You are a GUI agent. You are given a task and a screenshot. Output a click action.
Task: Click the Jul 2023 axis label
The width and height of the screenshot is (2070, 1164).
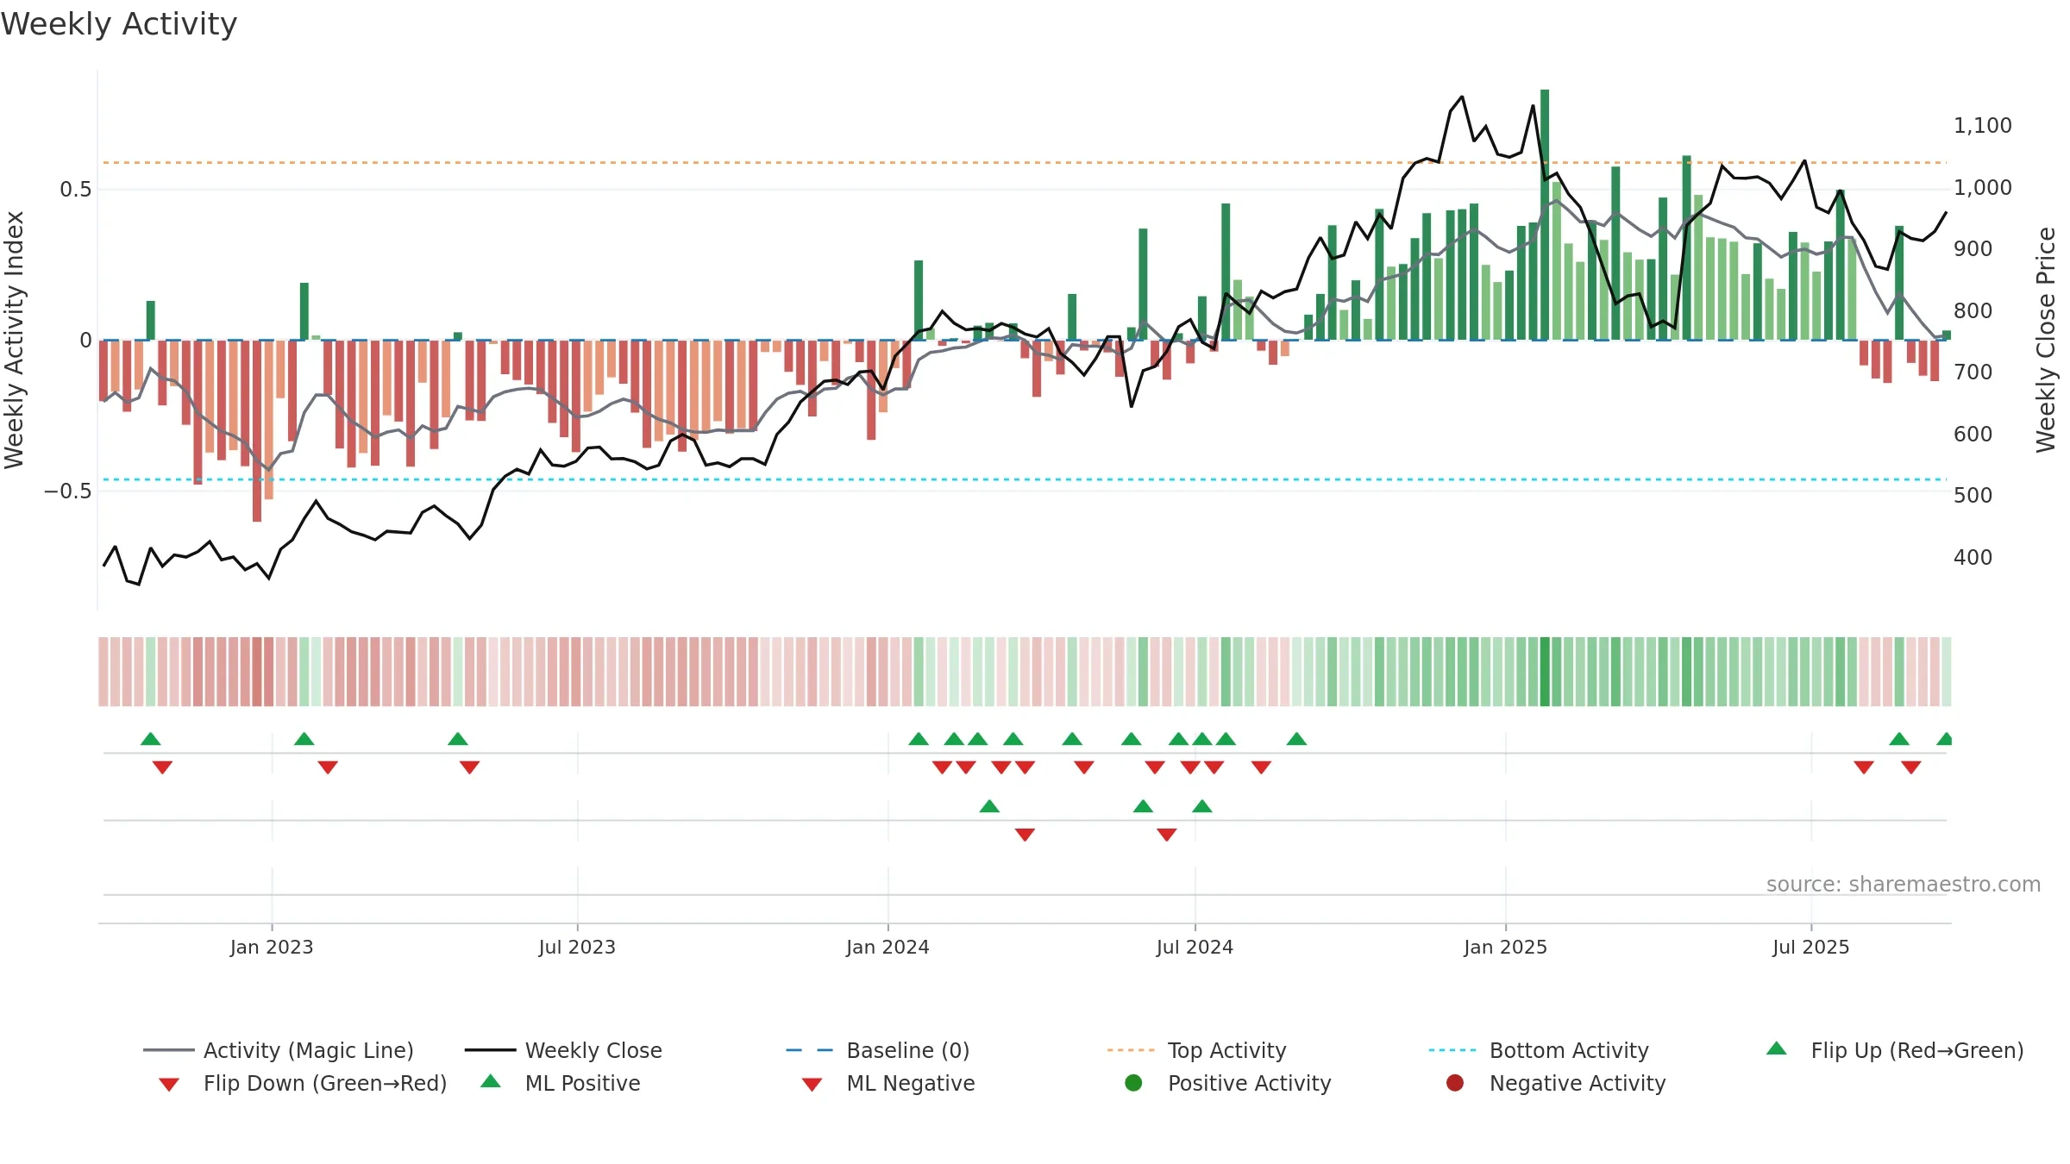point(577,947)
